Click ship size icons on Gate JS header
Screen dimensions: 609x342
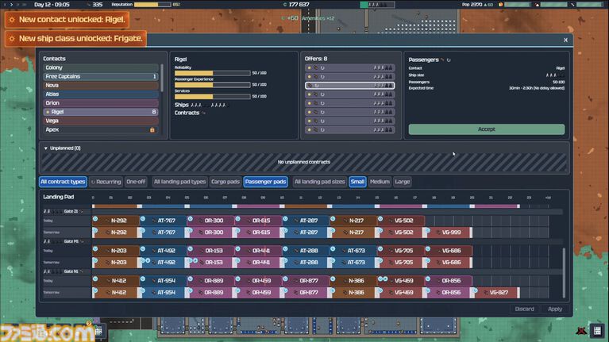coord(52,211)
